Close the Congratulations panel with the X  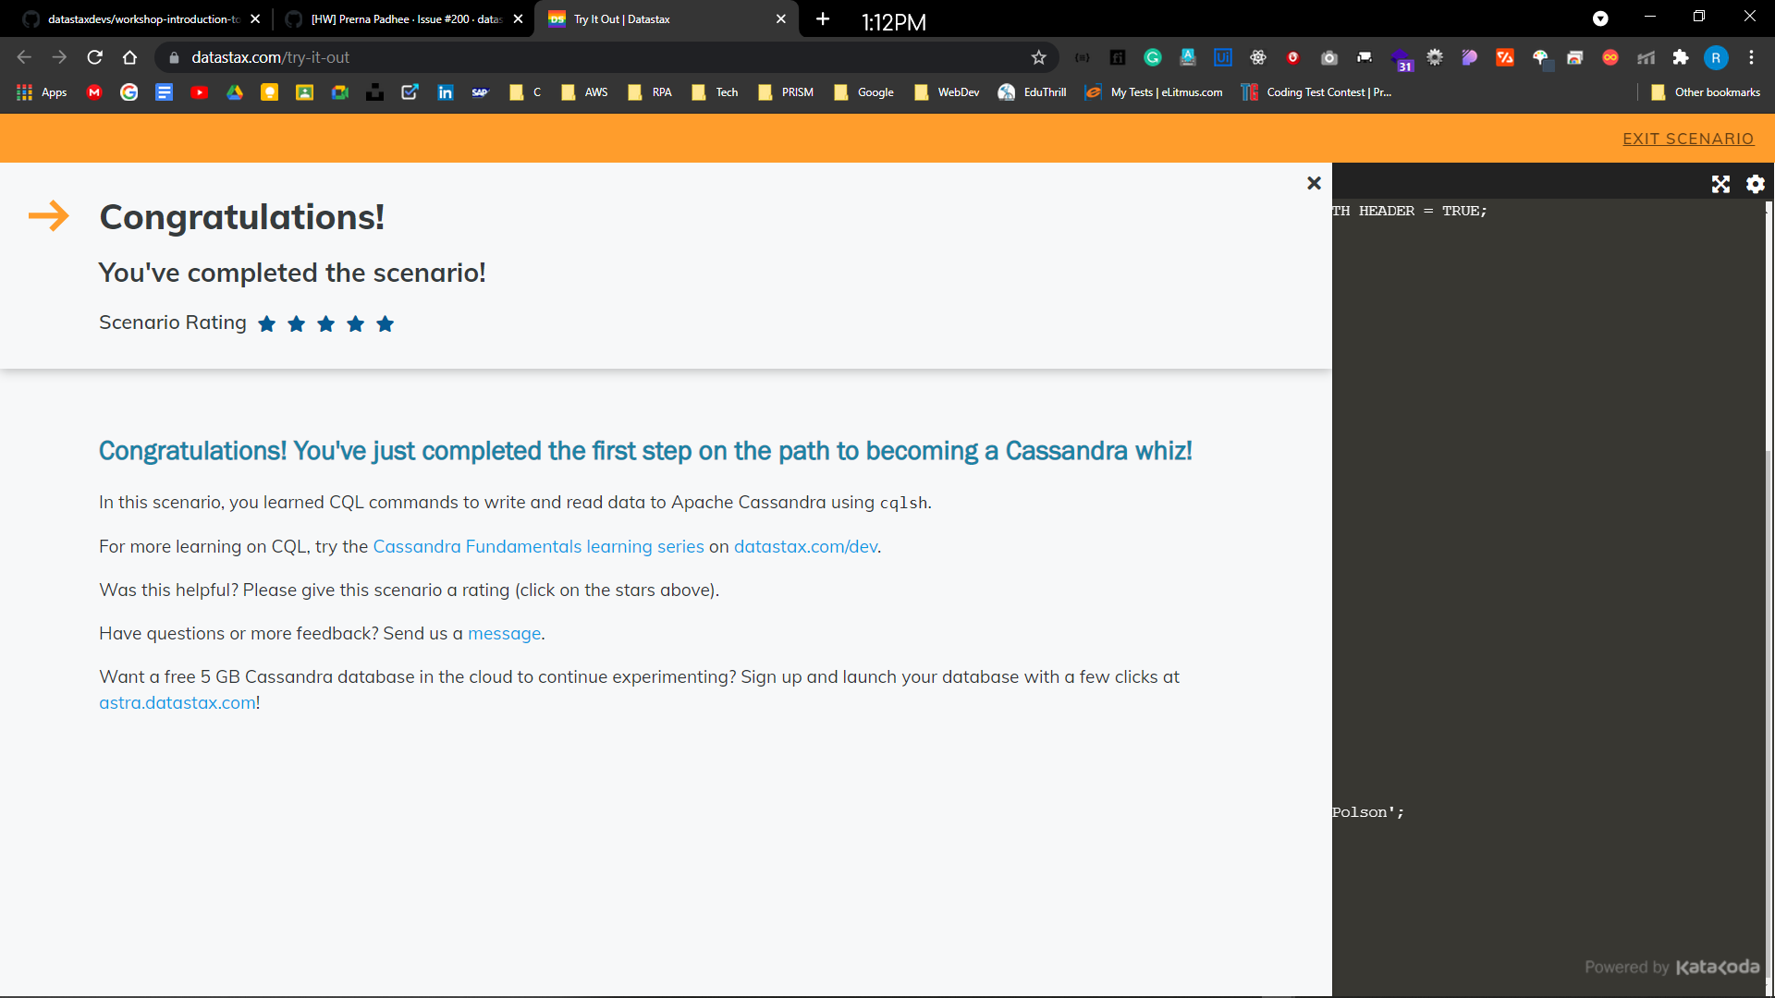click(x=1314, y=183)
